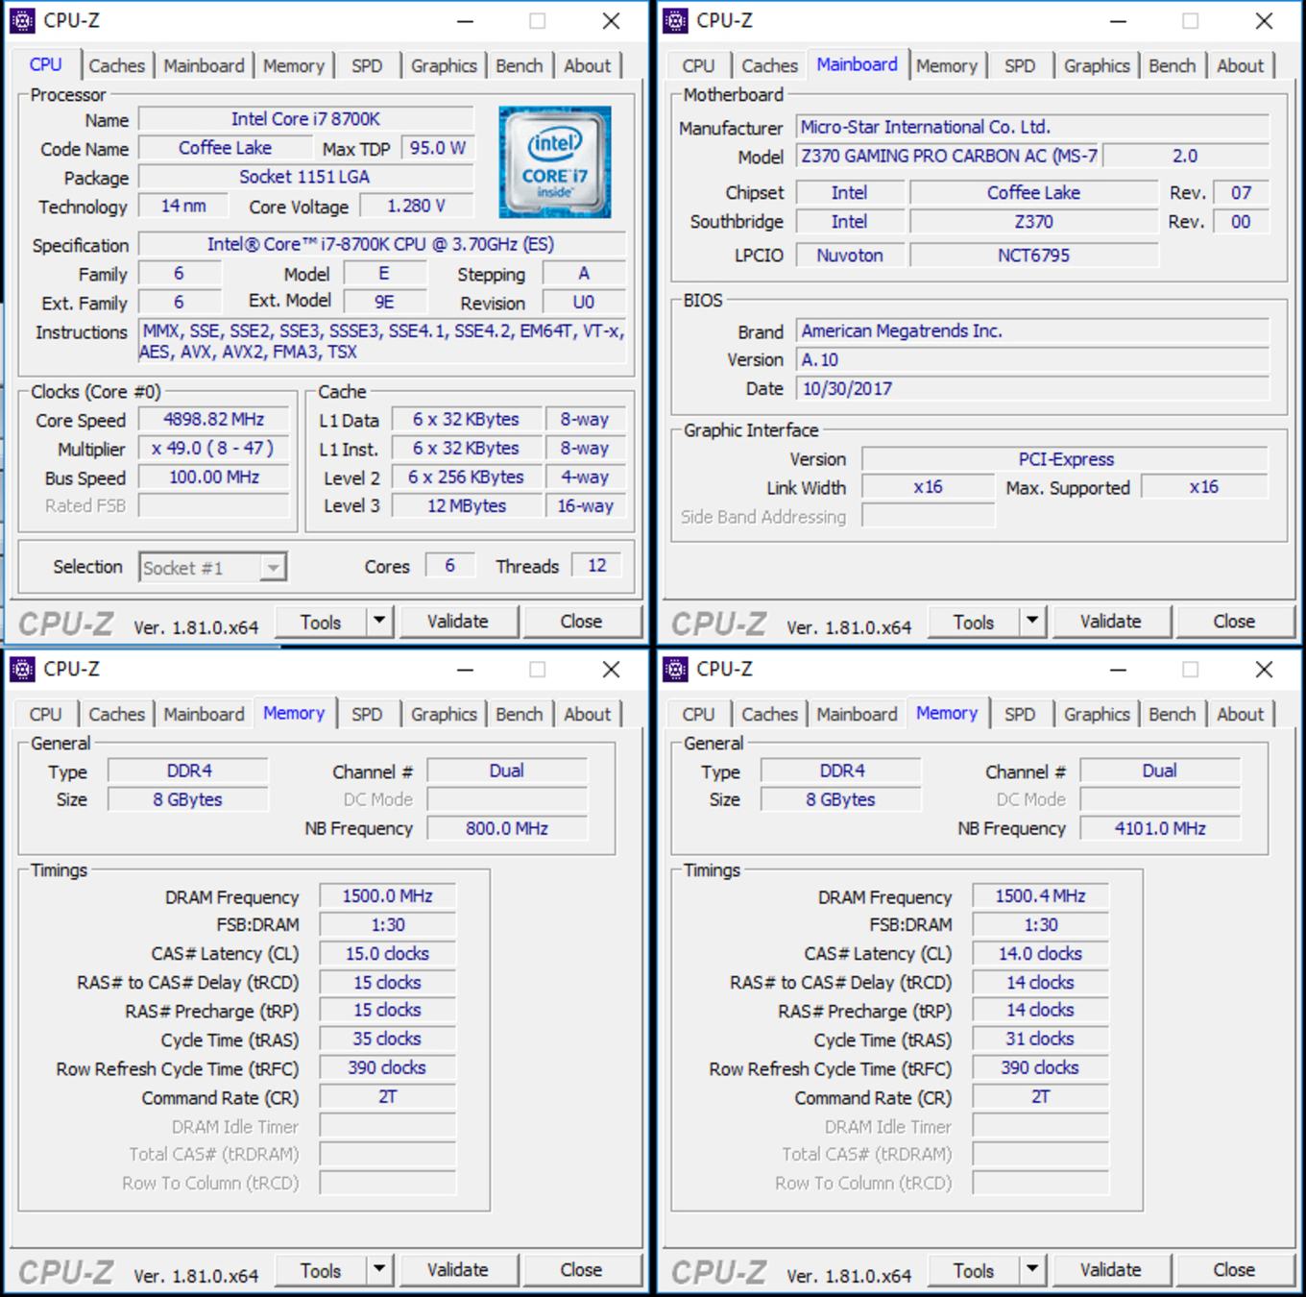This screenshot has height=1297, width=1306.
Task: Select SPD tab in the CPU window
Action: tap(367, 65)
